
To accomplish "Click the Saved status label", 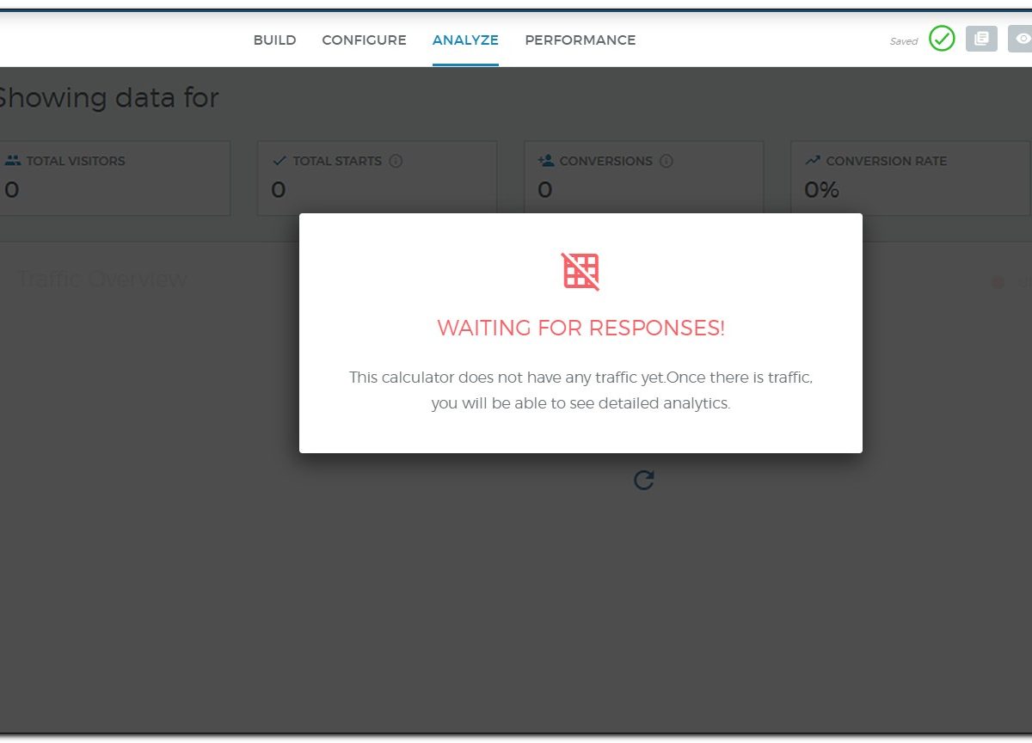I will tap(903, 41).
